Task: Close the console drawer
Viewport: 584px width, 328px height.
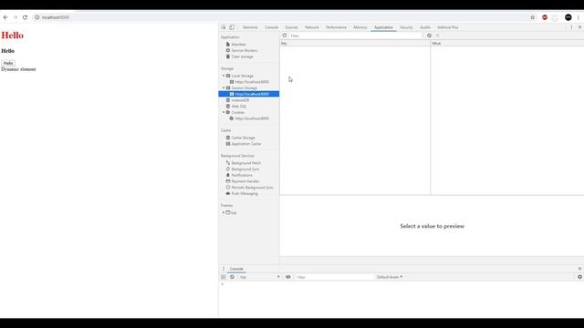Action: [x=579, y=269]
